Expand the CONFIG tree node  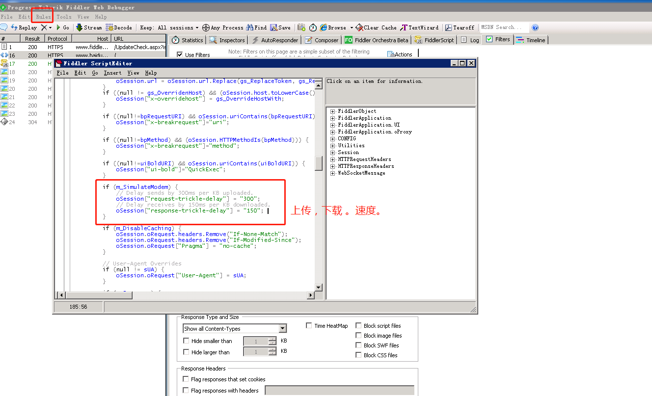pyautogui.click(x=332, y=139)
